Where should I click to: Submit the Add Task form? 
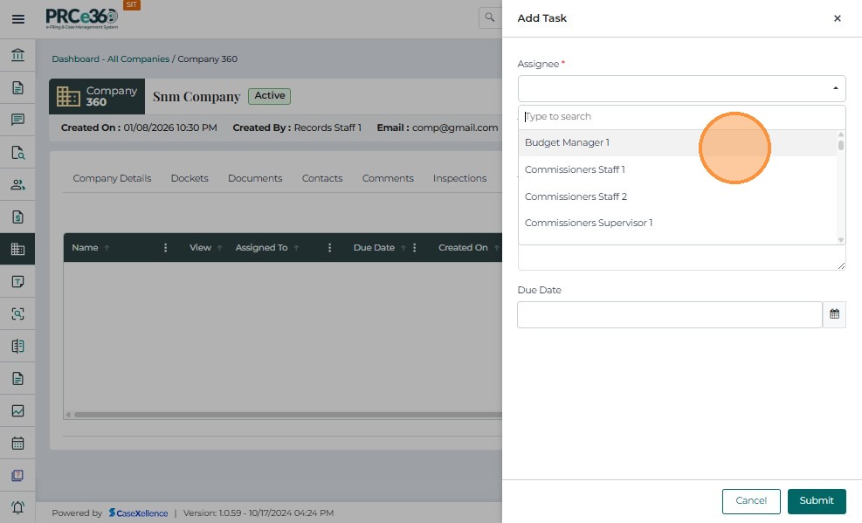817,500
